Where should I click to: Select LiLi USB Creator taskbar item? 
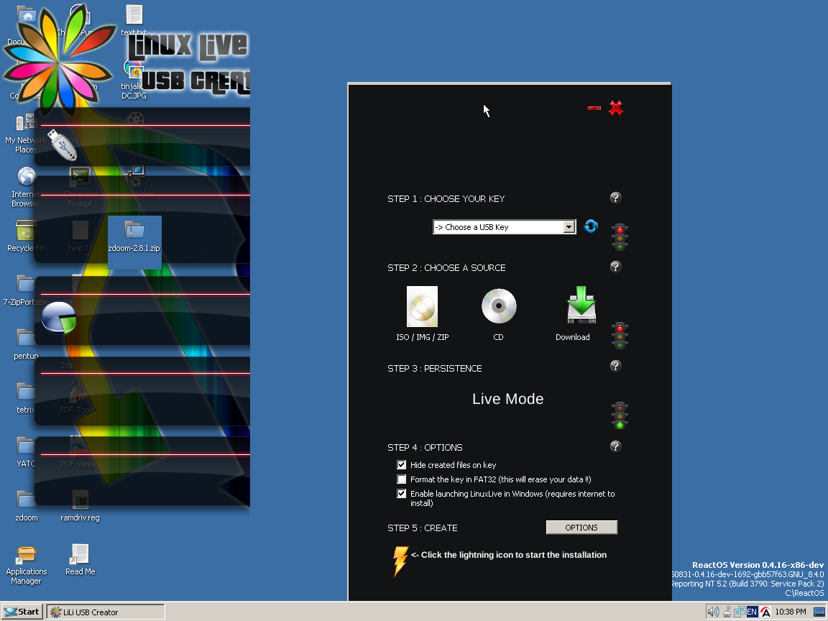(106, 612)
